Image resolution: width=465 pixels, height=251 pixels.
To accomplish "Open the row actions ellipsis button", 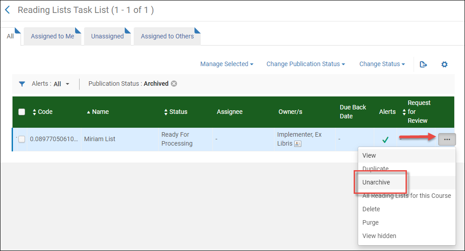I will click(x=447, y=139).
